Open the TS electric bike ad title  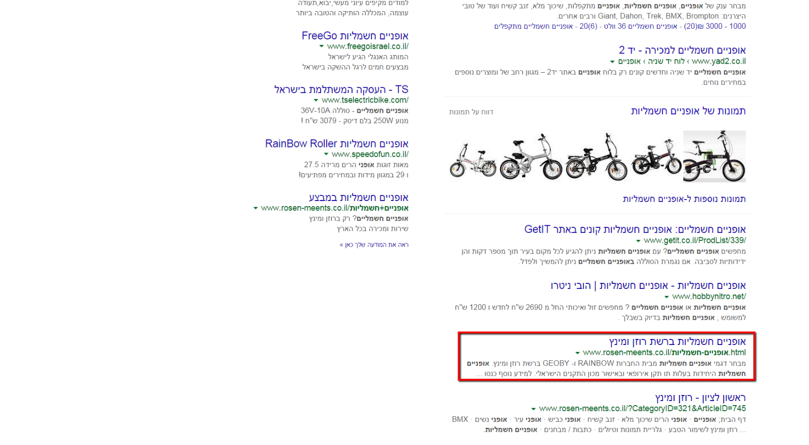tap(341, 89)
